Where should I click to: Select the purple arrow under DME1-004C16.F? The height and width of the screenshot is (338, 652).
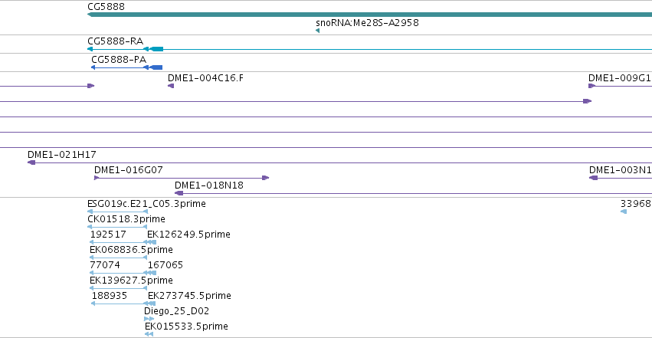[x=171, y=86]
